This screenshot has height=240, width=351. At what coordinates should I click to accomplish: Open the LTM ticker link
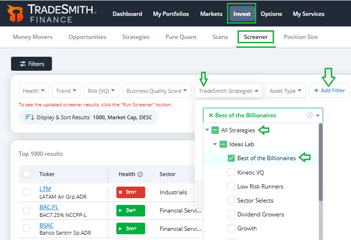coord(45,189)
